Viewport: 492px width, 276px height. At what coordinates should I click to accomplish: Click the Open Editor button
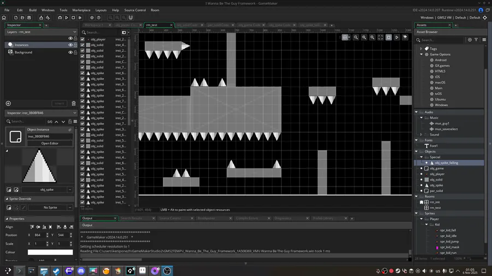coord(50,143)
